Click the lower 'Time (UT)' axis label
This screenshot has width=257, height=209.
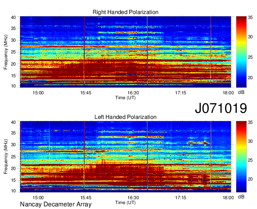[125, 203]
